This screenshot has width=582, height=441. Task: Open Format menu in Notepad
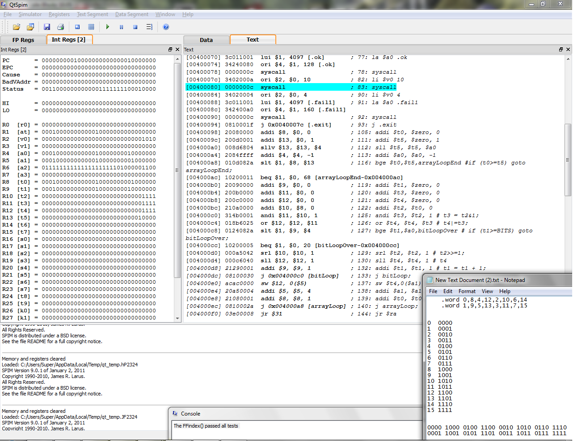tap(467, 291)
